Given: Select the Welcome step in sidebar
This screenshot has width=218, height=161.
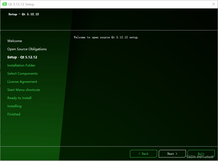Looking at the screenshot, I should (15, 41).
